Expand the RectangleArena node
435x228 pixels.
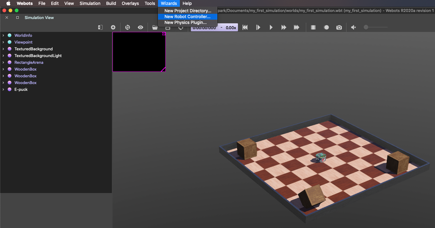(x=3, y=62)
